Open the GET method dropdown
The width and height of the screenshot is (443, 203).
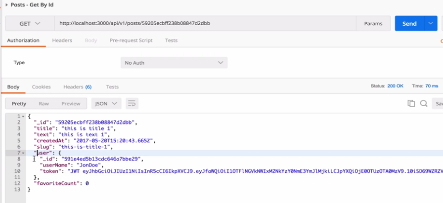[x=30, y=23]
